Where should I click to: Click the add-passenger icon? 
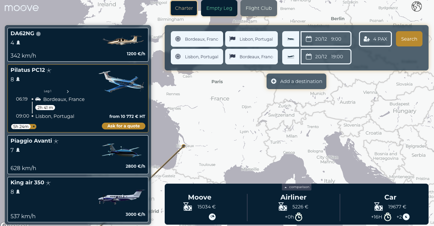367,39
